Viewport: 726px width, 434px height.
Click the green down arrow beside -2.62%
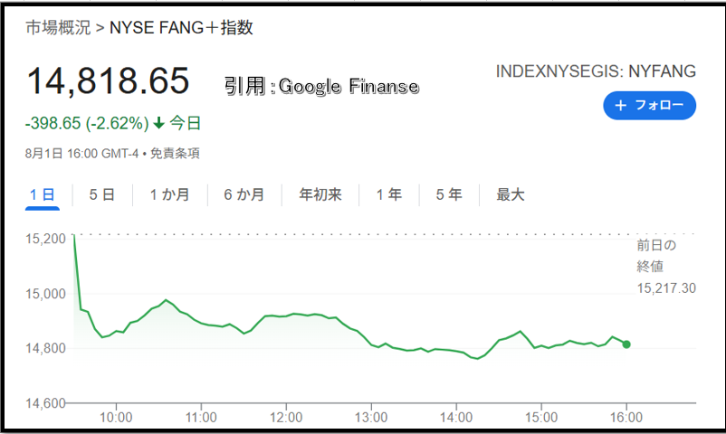pyautogui.click(x=158, y=123)
